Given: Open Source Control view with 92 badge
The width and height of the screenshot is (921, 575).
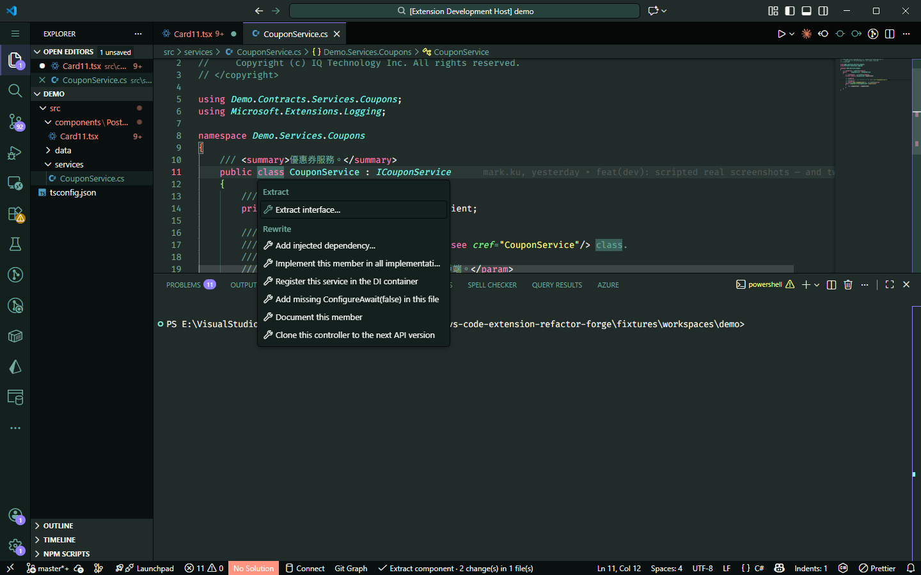Looking at the screenshot, I should [15, 121].
